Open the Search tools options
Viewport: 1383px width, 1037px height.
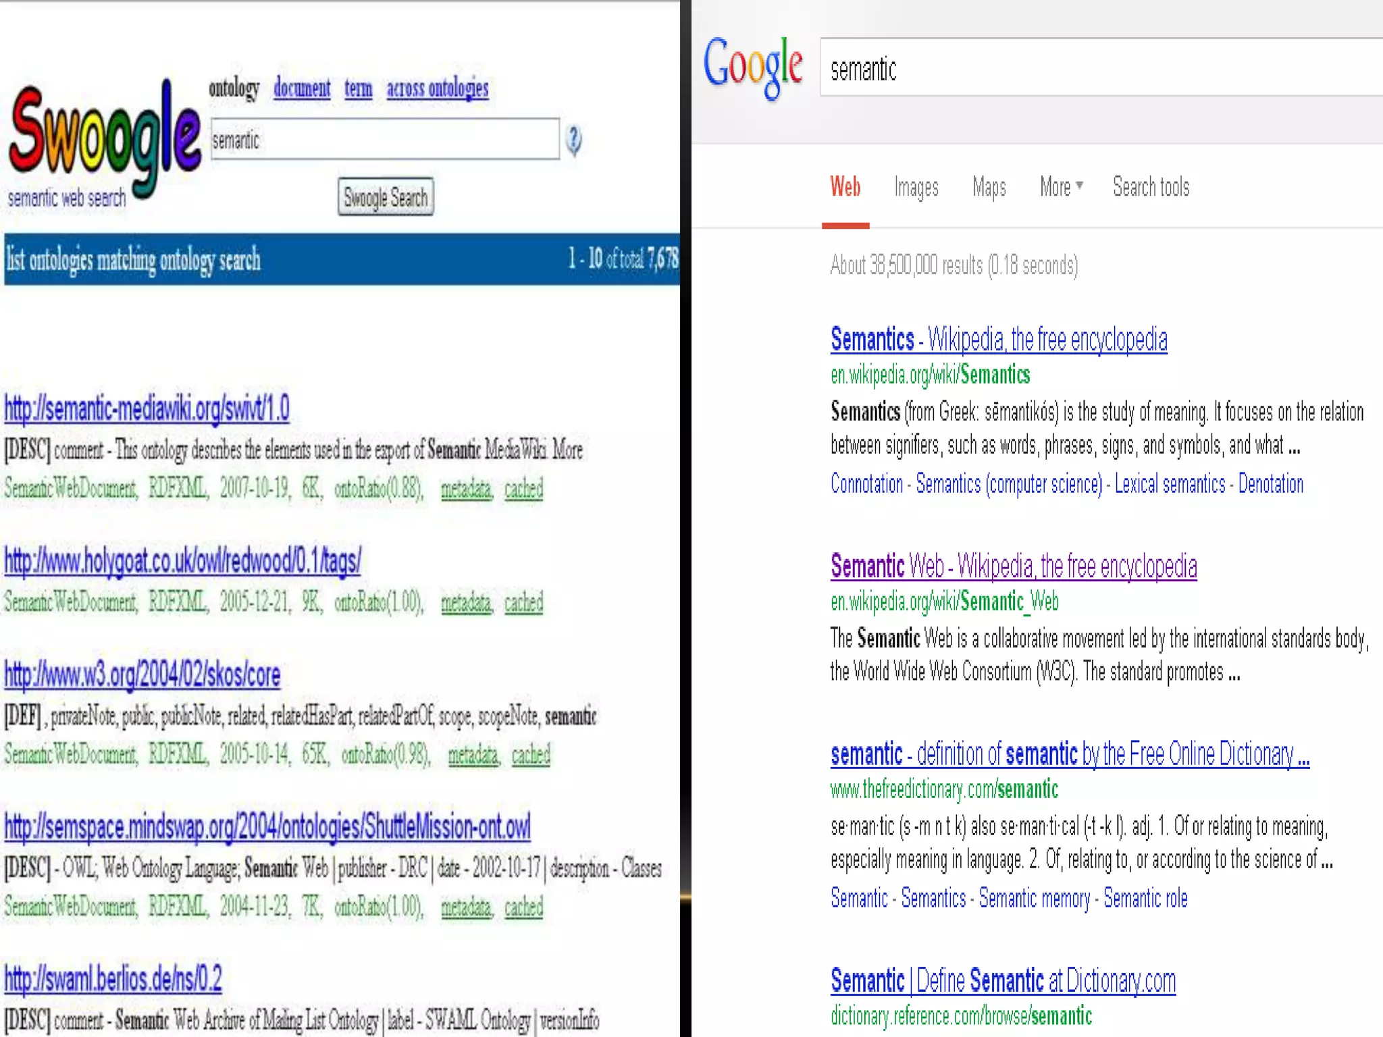pos(1151,187)
